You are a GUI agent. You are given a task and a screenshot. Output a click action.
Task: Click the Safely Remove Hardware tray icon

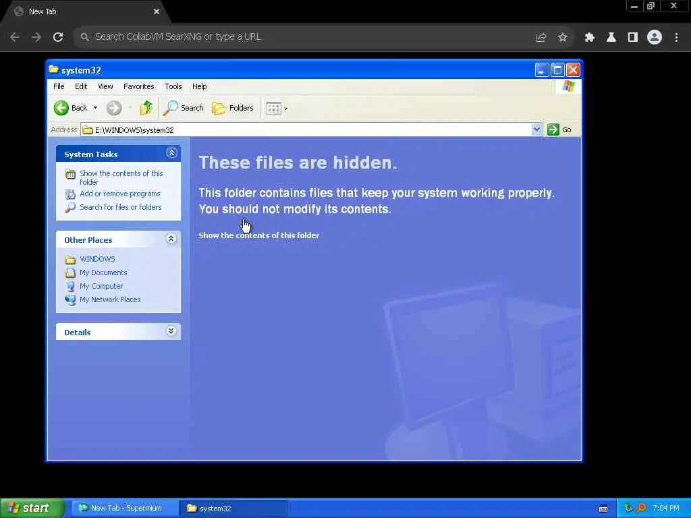pyautogui.click(x=628, y=509)
